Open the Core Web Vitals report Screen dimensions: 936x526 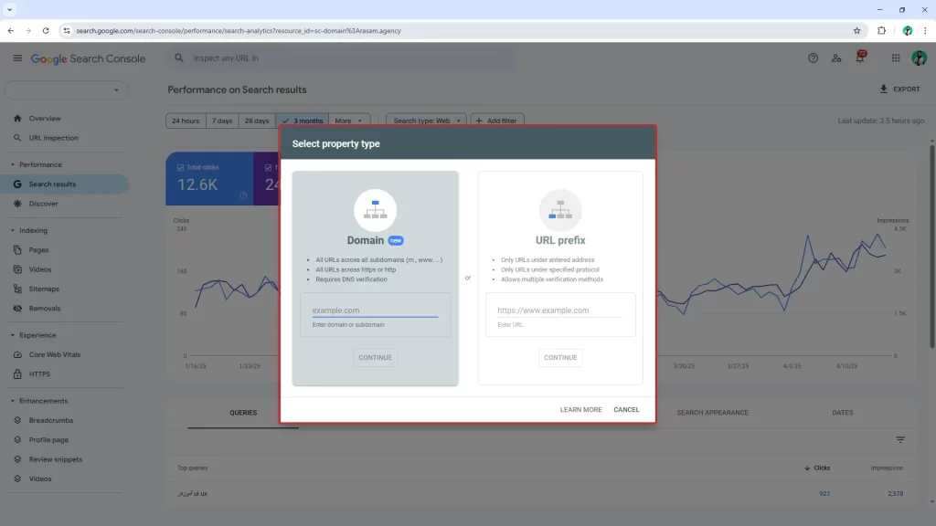(x=54, y=354)
